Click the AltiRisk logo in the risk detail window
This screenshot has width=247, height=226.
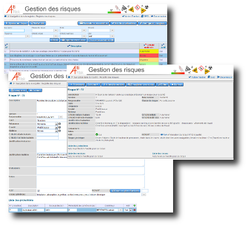[x=77, y=70]
